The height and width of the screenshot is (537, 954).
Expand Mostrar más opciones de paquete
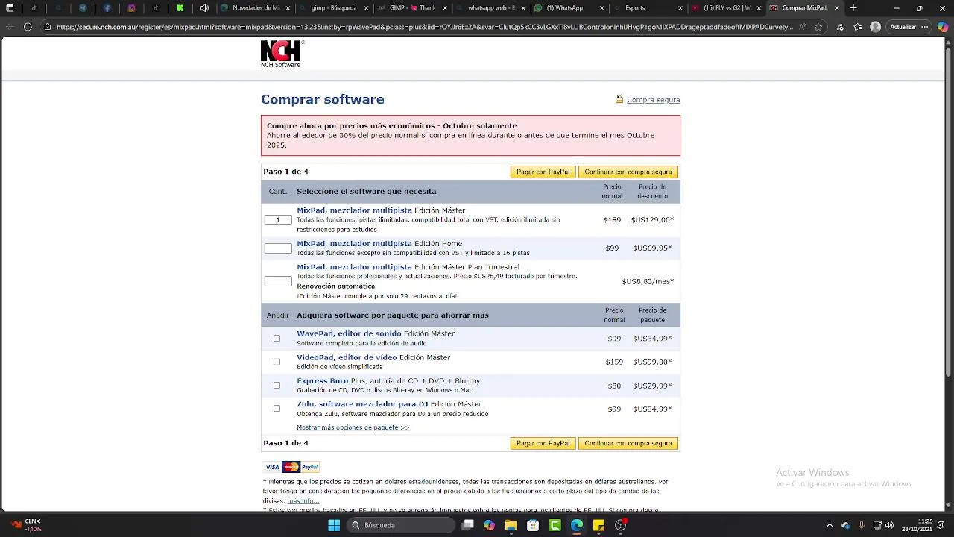[x=353, y=427]
